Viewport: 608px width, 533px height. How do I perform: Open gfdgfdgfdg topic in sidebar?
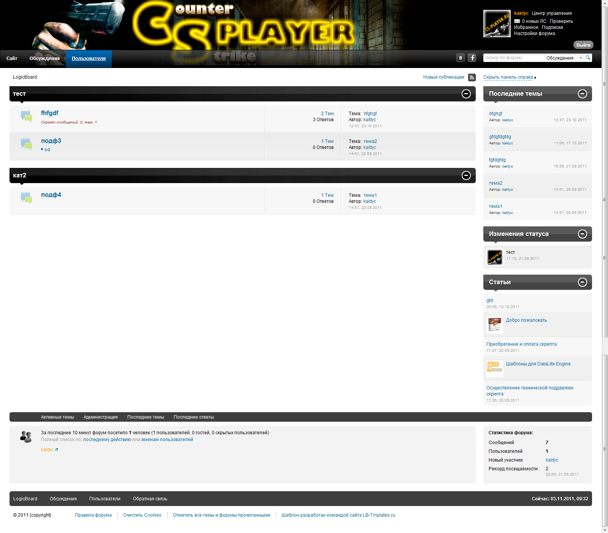pyautogui.click(x=500, y=137)
